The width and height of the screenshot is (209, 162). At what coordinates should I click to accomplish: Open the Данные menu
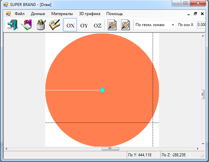coord(38,14)
